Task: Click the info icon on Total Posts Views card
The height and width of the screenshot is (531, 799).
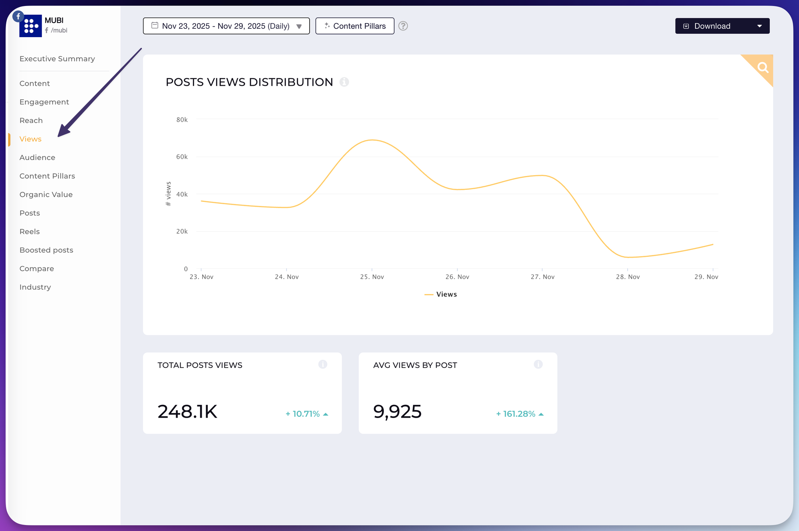Action: click(x=323, y=364)
